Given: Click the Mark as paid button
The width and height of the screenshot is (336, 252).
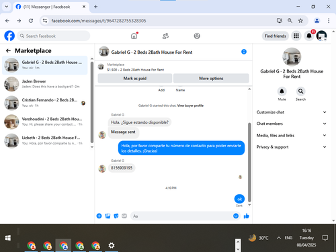Looking at the screenshot, I should click(135, 78).
